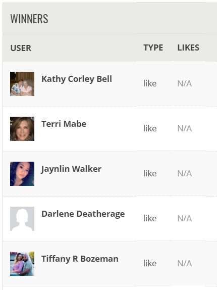Sort by the LIKES column header

[188, 47]
